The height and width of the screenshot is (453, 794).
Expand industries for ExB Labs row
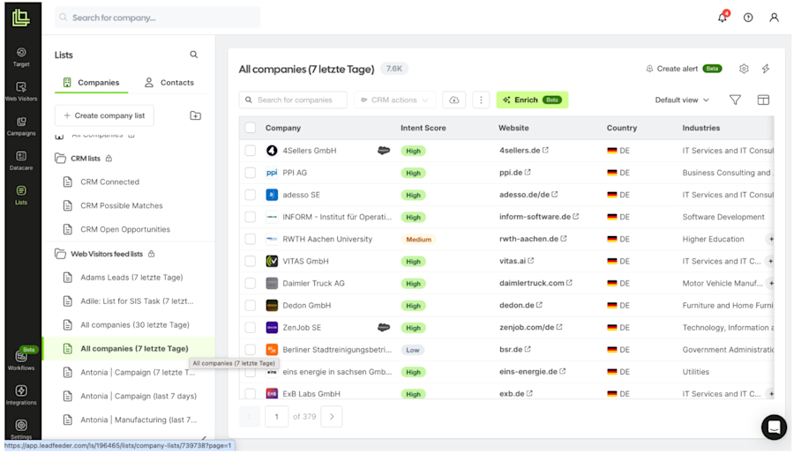point(771,394)
